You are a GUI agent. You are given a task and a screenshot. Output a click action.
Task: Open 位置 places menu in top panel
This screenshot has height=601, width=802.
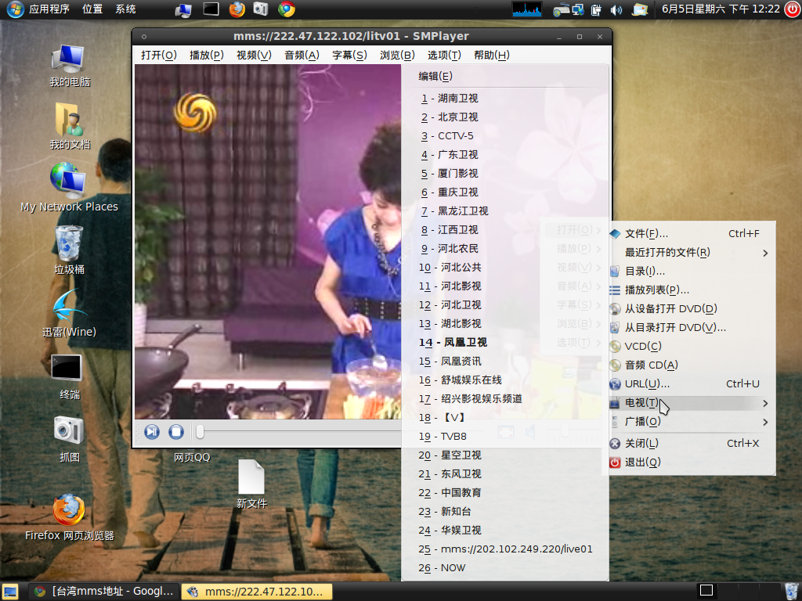coord(92,9)
